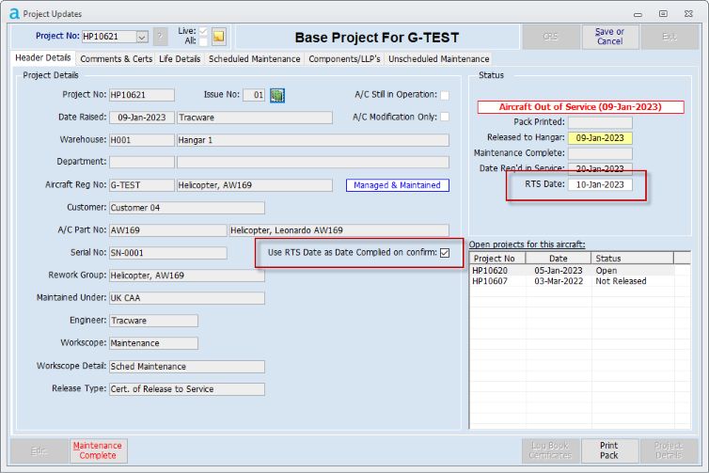This screenshot has height=473, width=709.
Task: Click the Status column header
Action: click(x=632, y=259)
